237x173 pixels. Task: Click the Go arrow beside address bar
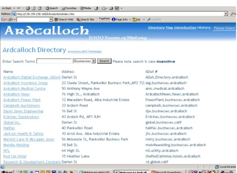pyautogui.click(x=233, y=14)
